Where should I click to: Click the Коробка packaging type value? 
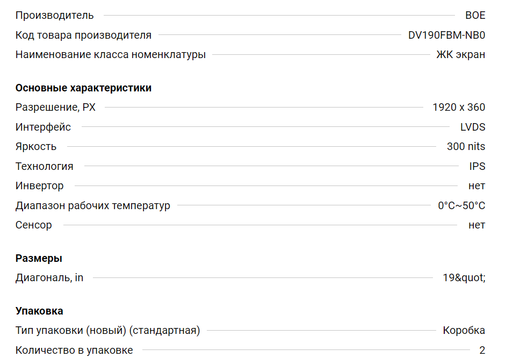[x=464, y=331]
